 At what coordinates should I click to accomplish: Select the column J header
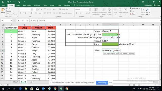tap(110, 25)
